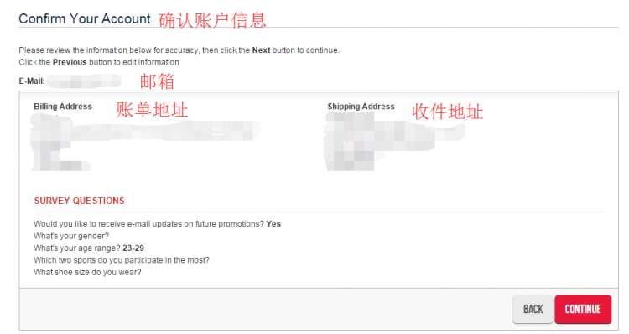Select the blurred shipping address block

point(394,142)
